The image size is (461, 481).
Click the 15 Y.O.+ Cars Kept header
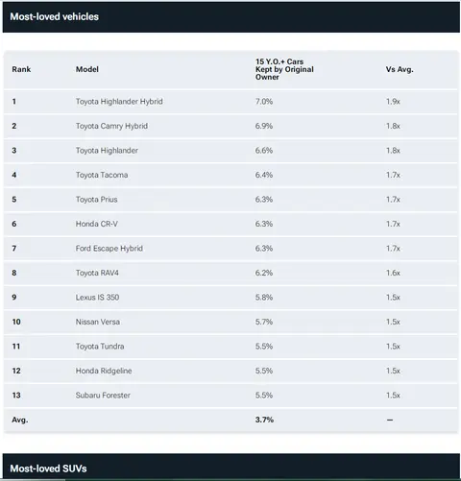coord(284,69)
